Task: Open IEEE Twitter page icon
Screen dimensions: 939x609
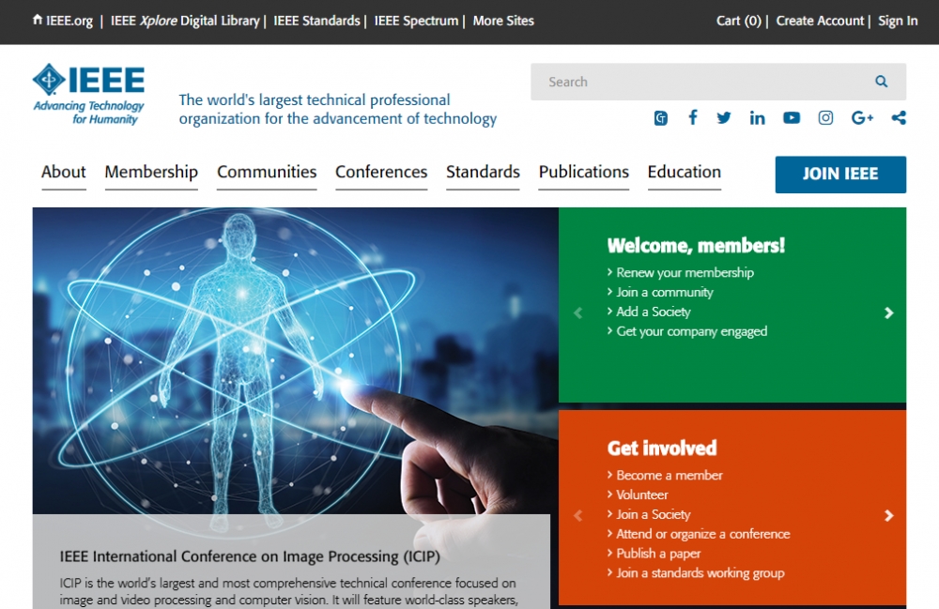Action: (x=724, y=117)
